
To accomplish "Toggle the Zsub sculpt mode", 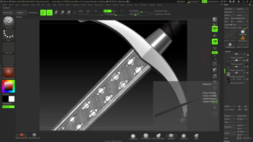I will tap(114, 11).
